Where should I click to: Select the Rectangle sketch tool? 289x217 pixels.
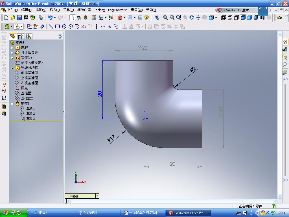coord(58,27)
